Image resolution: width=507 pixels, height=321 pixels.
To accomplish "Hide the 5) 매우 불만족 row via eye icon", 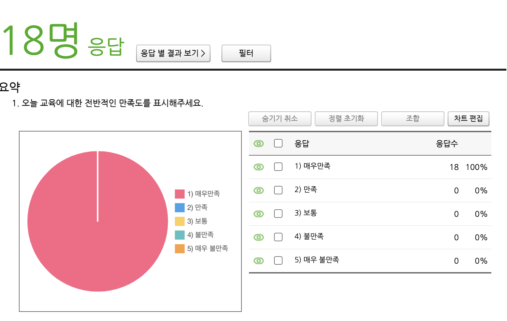I will pyautogui.click(x=259, y=261).
